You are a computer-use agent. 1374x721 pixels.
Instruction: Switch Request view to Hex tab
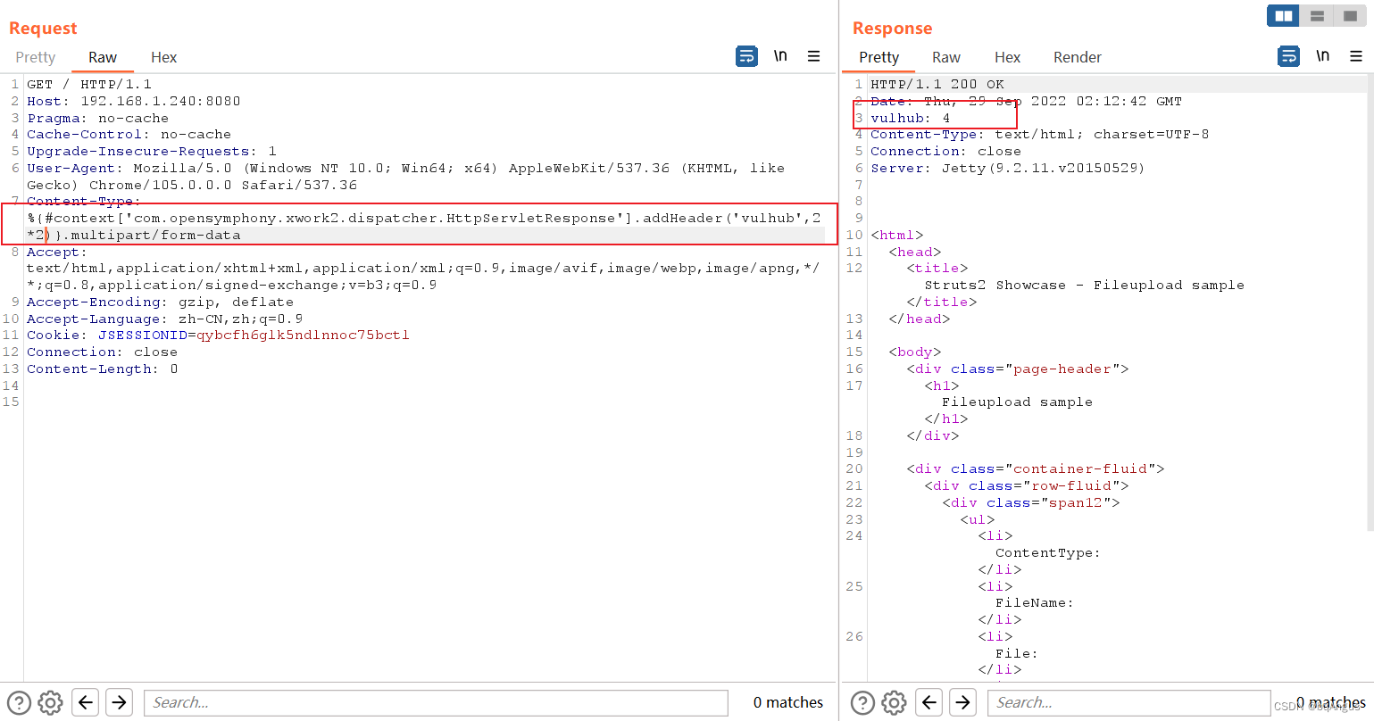pos(164,57)
